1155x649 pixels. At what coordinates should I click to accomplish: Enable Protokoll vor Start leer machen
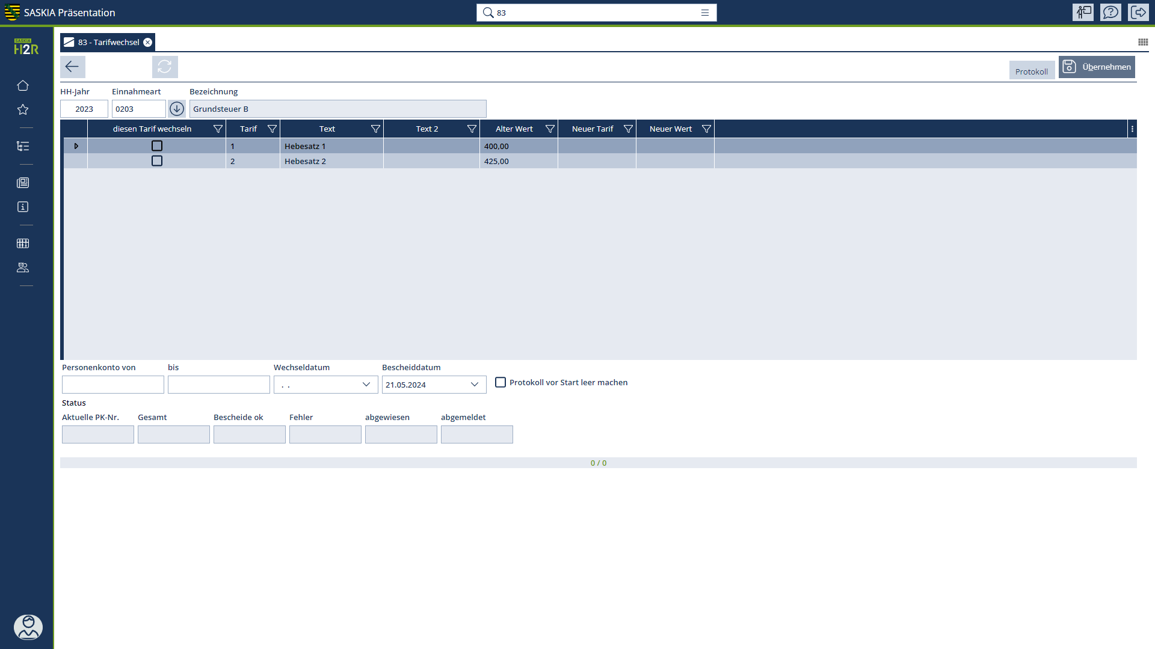pos(500,382)
